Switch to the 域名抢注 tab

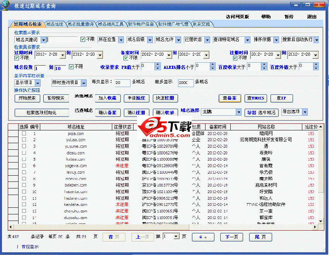click(55, 24)
